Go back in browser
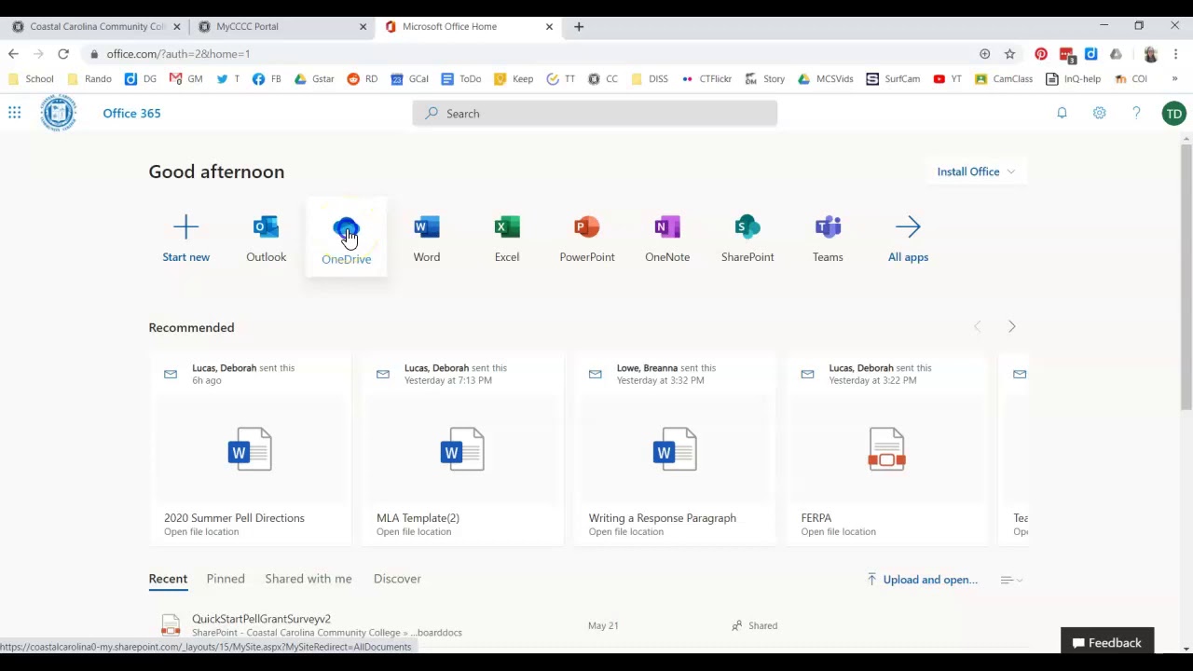The image size is (1193, 671). click(14, 54)
